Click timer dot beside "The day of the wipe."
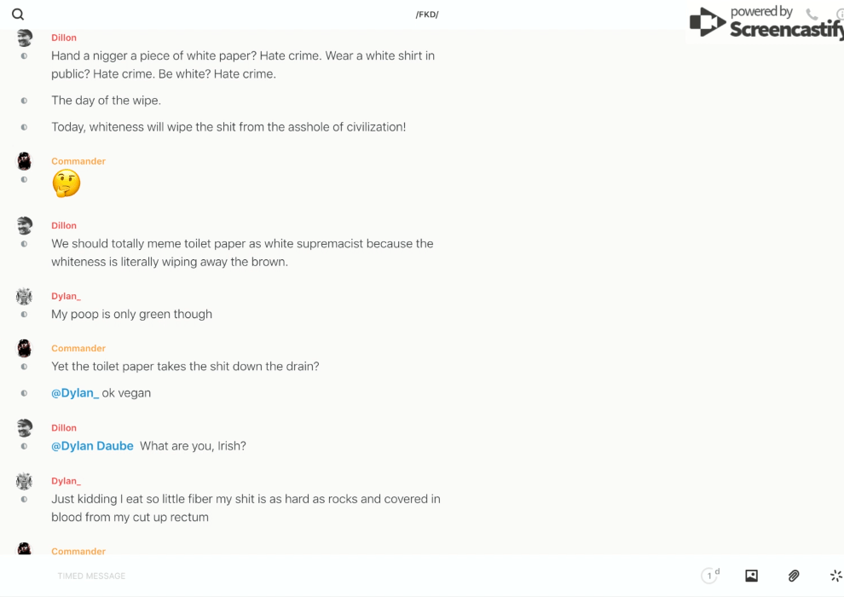This screenshot has width=844, height=597. click(x=24, y=101)
